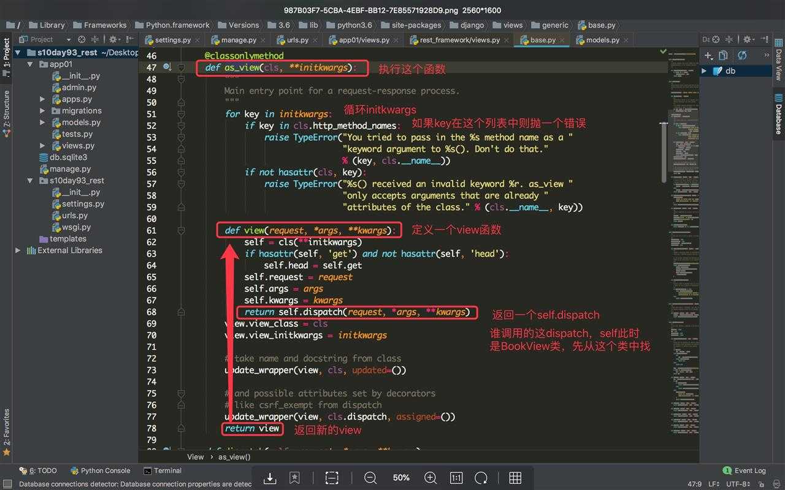Click the download icon in viewer toolbar
The width and height of the screenshot is (785, 490).
click(270, 478)
